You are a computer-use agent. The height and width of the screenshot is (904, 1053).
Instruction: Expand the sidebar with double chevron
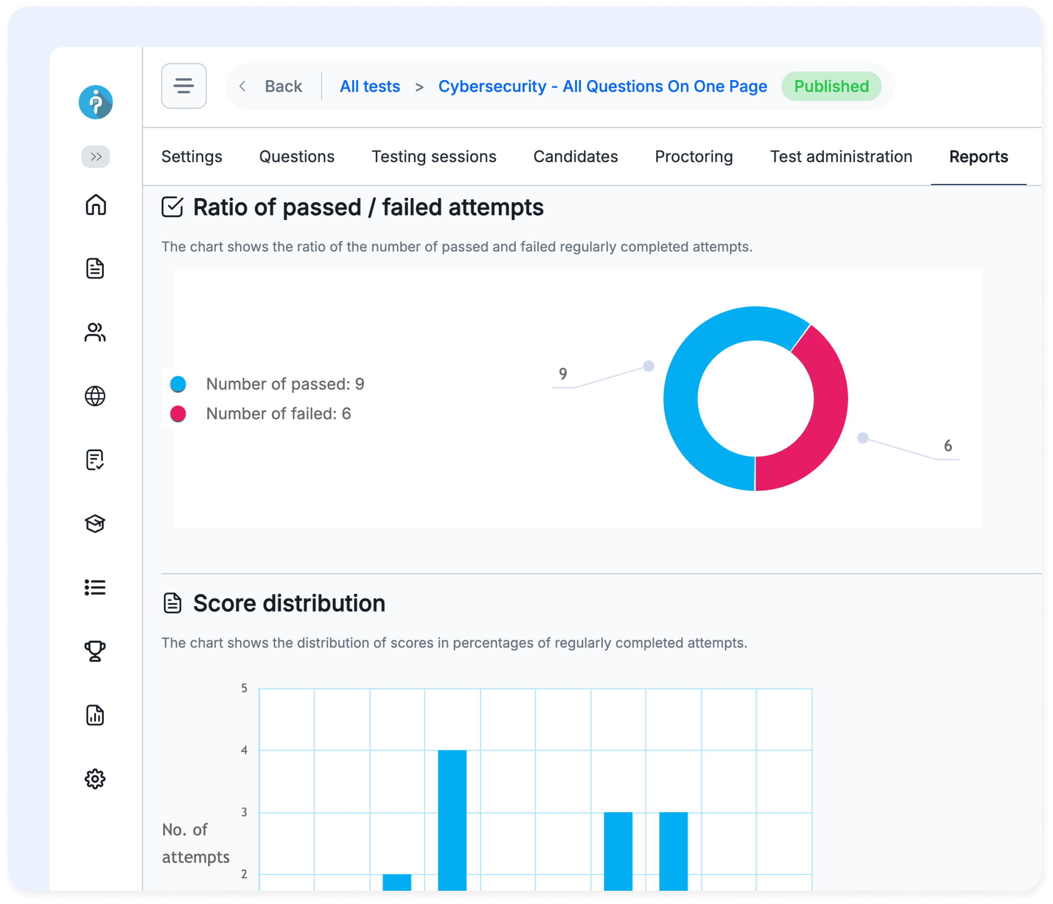click(x=96, y=156)
